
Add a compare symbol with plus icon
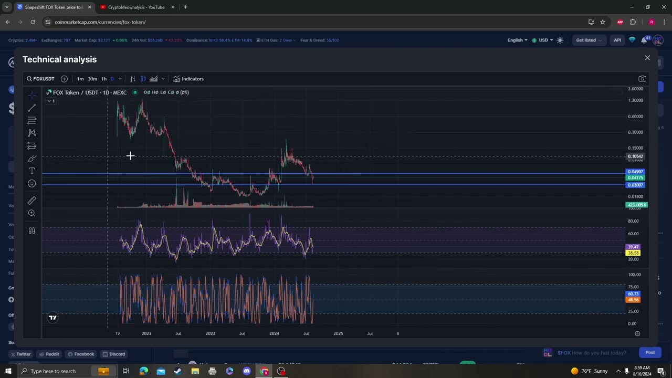[64, 79]
